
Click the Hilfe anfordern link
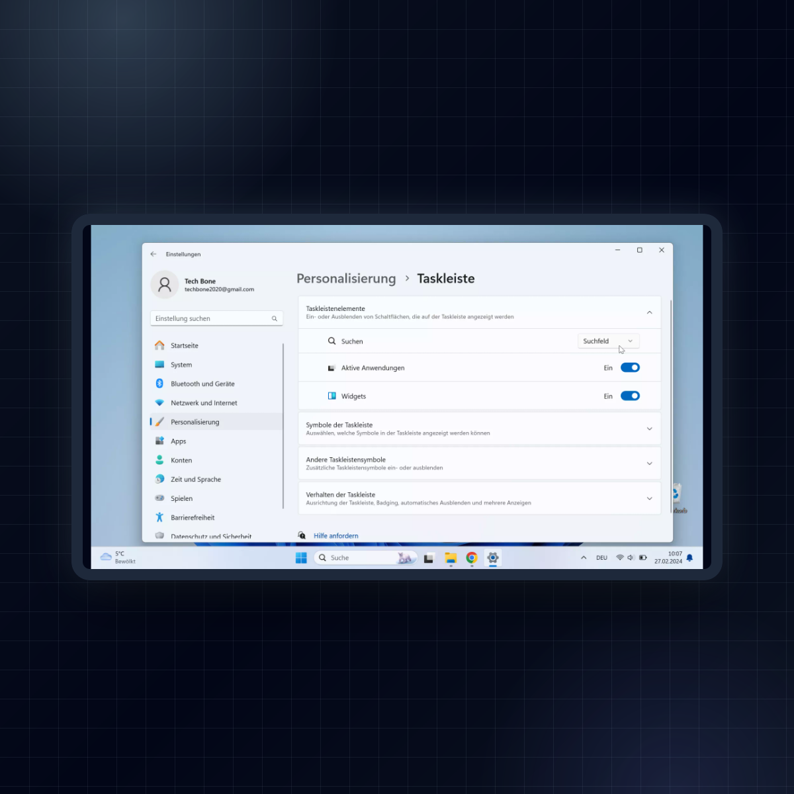pos(336,536)
